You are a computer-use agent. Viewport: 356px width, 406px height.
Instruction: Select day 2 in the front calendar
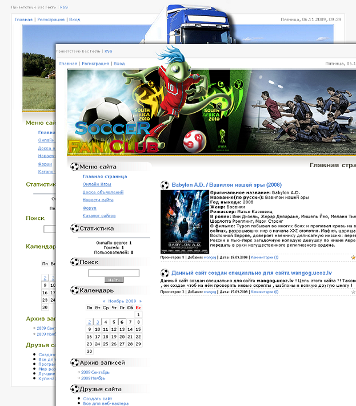pos(89,322)
